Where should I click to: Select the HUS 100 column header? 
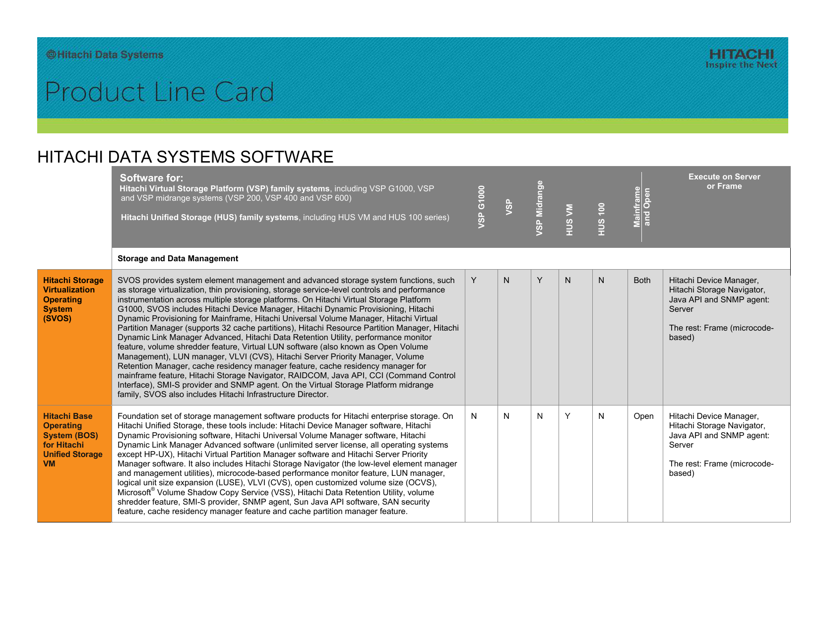pyautogui.click(x=601, y=220)
